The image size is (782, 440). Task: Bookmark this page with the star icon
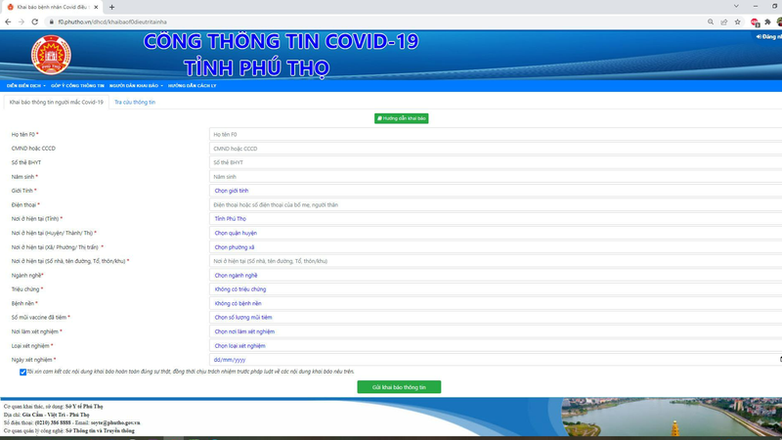[738, 22]
